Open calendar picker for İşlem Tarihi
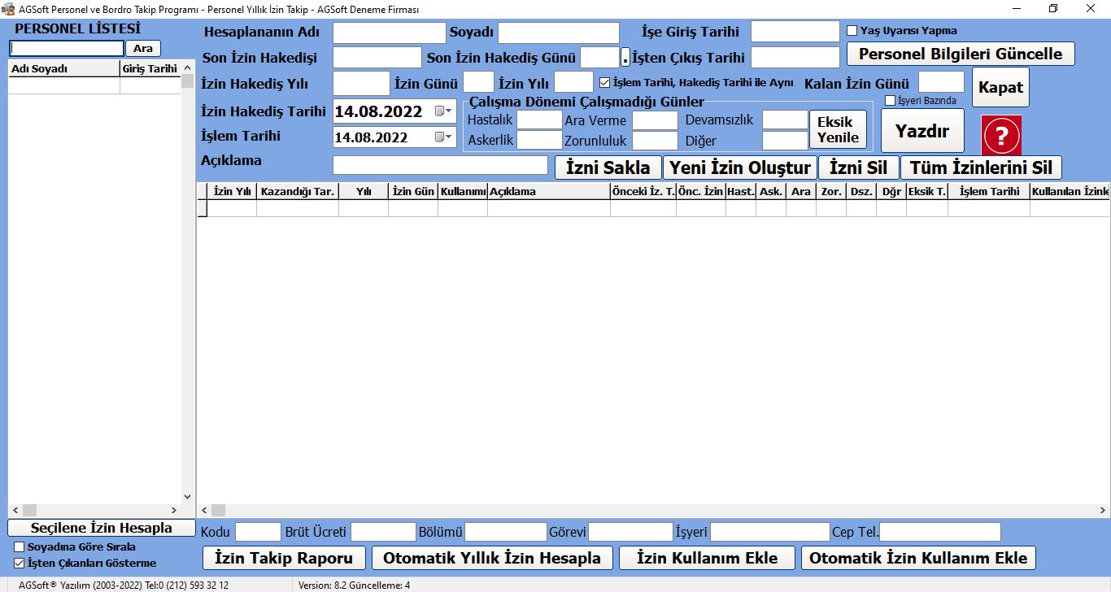This screenshot has width=1111, height=592. coord(443,137)
